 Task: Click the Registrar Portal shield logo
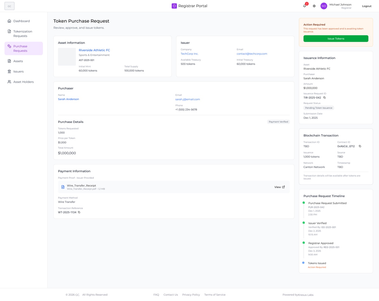(x=174, y=6)
